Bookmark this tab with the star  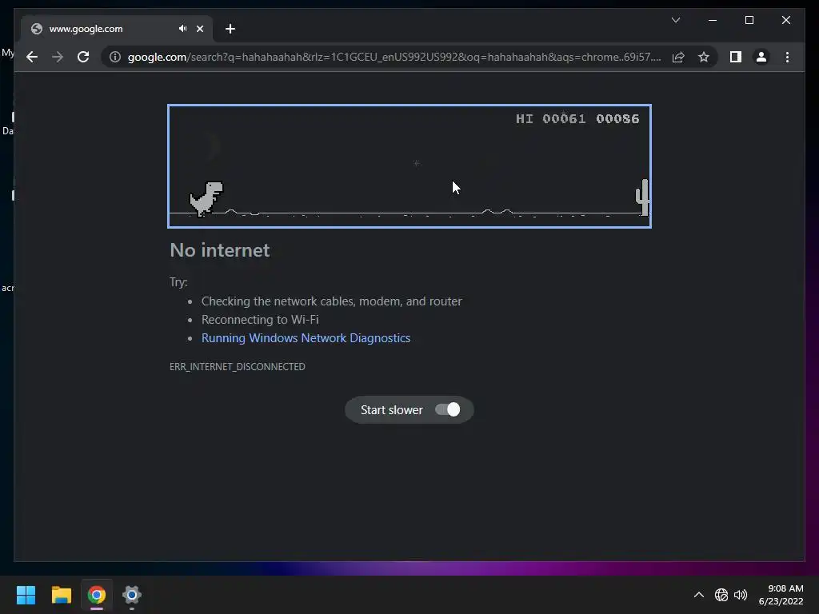[704, 57]
